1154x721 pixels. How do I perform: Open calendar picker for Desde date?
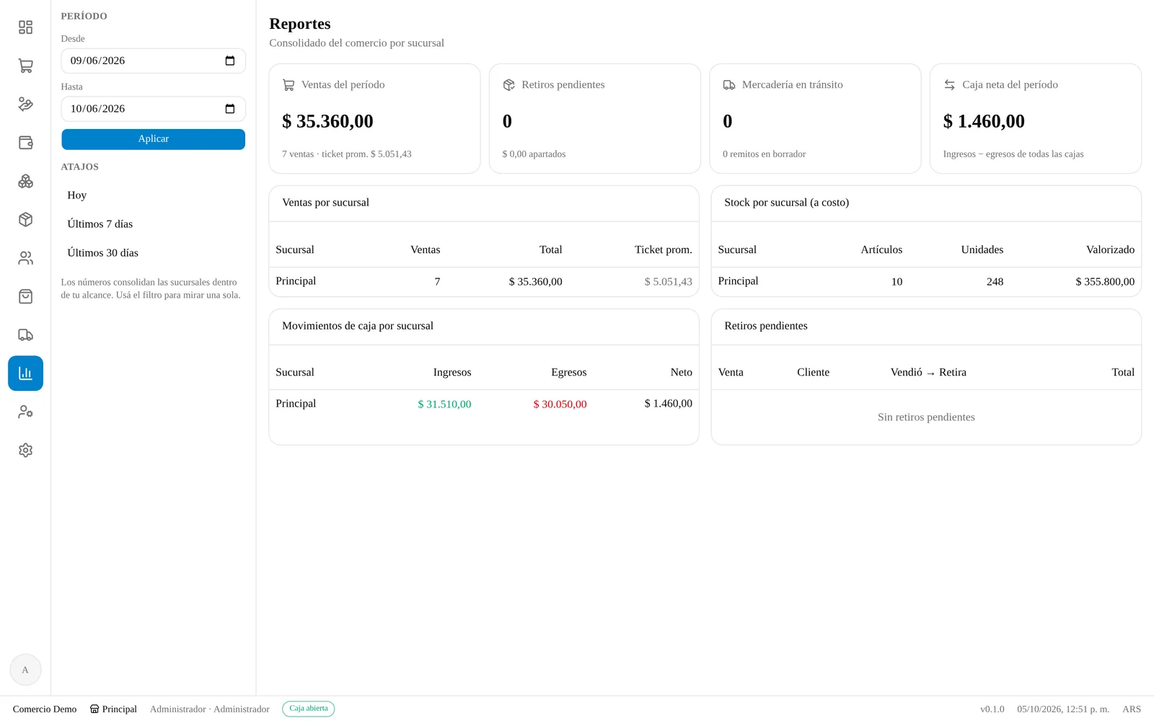coord(230,61)
